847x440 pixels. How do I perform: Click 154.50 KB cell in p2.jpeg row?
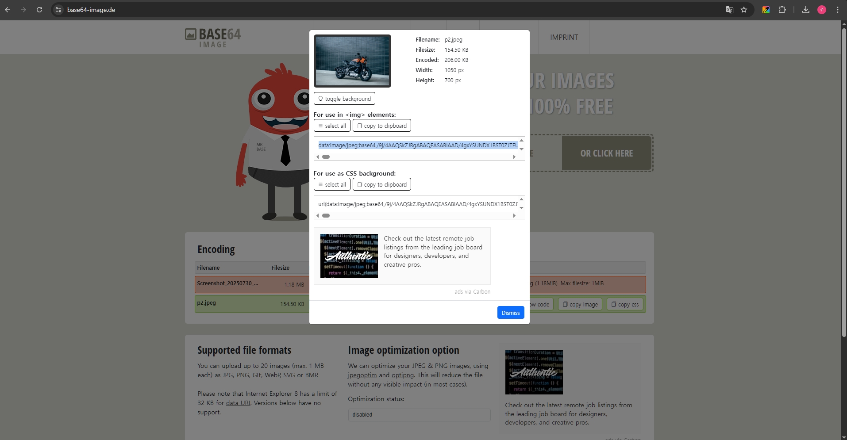click(292, 304)
